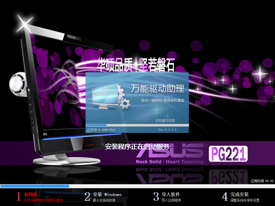The width and height of the screenshot is (275, 206).
Task: Click 正在系统初始化和导入驱动 subtitle
Action: (43, 200)
